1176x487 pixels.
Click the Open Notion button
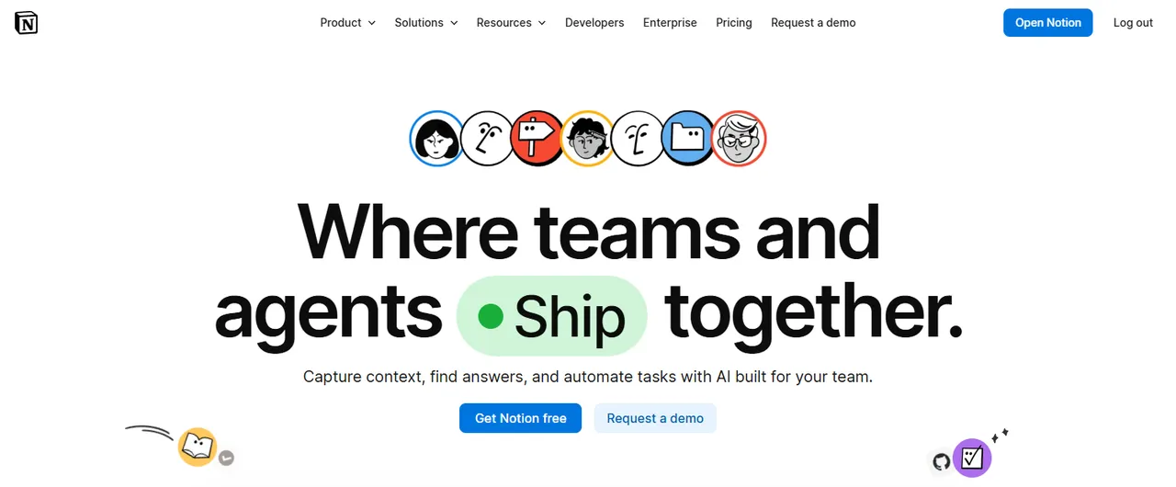coord(1047,23)
